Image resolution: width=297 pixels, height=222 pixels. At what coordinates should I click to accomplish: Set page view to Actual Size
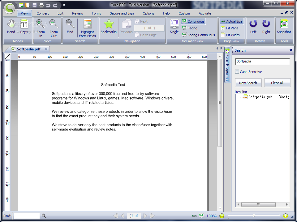[x=231, y=21]
